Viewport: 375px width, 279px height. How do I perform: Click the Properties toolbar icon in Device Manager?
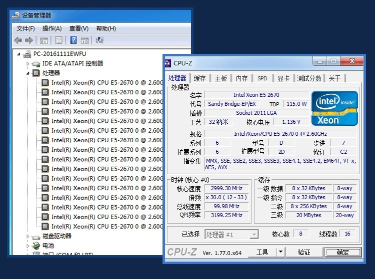tap(58, 40)
